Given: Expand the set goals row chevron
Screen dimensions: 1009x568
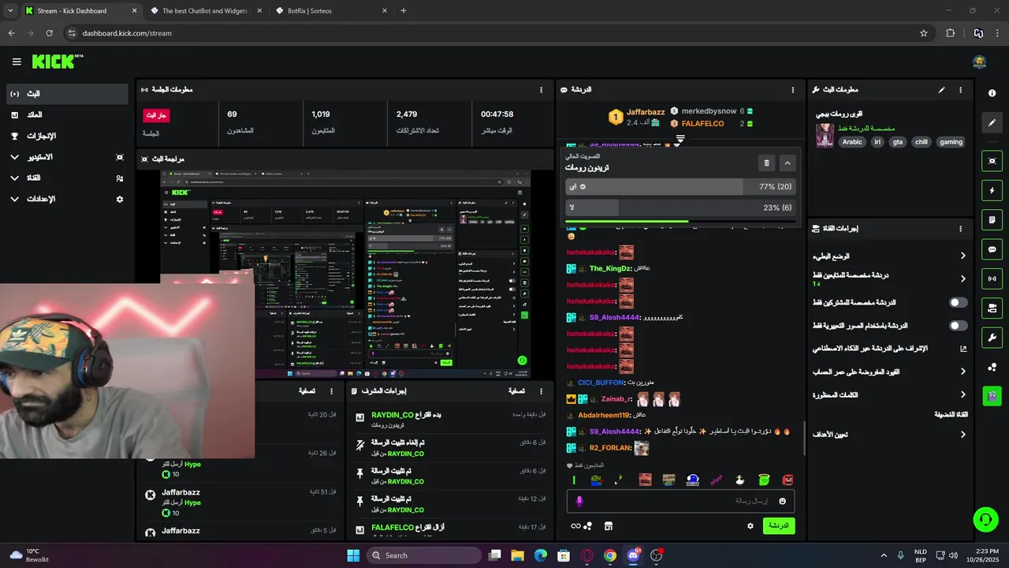Looking at the screenshot, I should [x=962, y=434].
